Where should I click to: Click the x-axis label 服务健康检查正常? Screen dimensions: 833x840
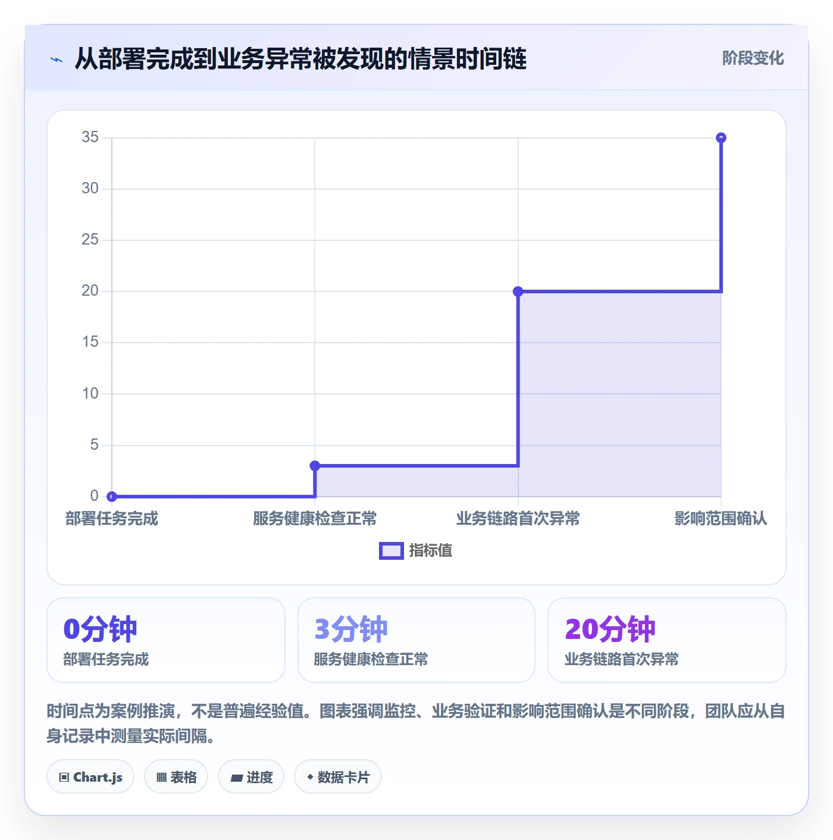click(315, 519)
